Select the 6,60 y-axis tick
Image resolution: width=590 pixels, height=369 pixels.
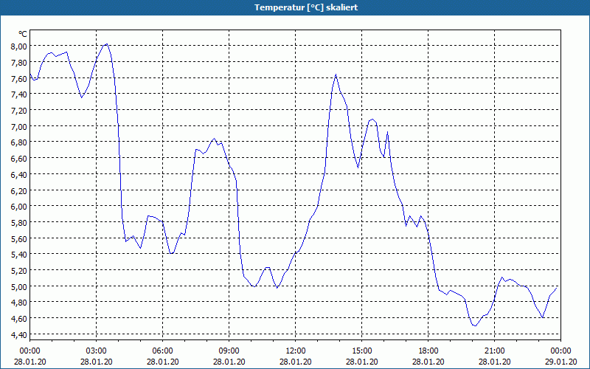pyautogui.click(x=19, y=158)
